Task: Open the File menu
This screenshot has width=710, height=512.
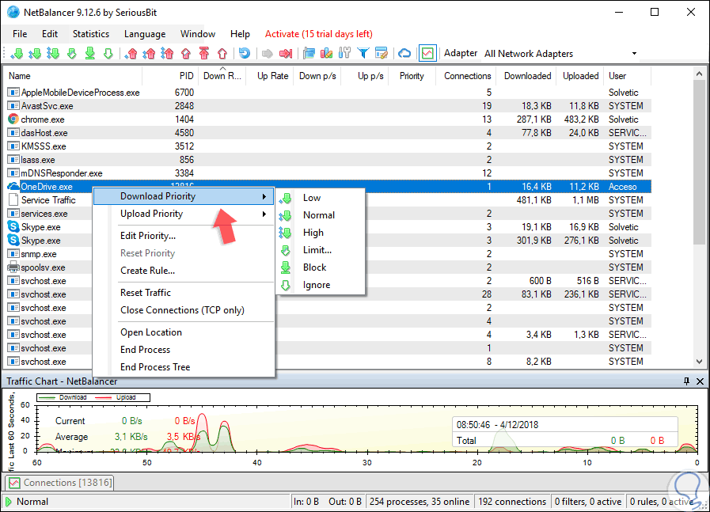Action: pos(20,34)
